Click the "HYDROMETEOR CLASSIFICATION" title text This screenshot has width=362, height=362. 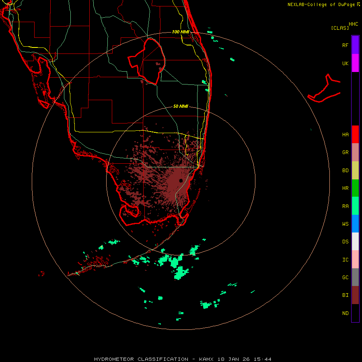[x=141, y=359]
